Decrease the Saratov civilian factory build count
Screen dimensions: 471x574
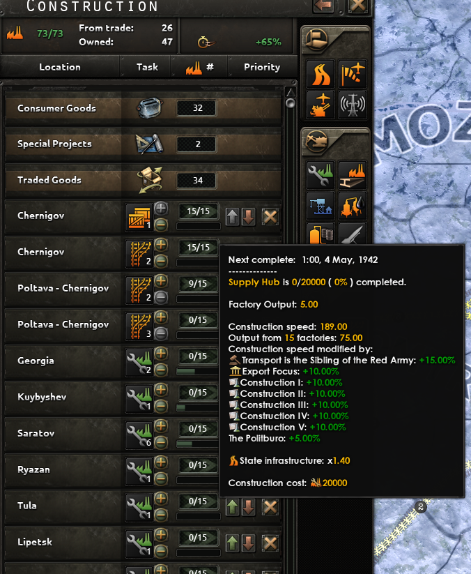(x=161, y=443)
